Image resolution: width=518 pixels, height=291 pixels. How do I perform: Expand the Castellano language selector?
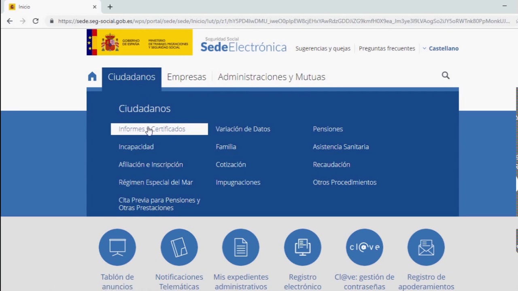(444, 48)
